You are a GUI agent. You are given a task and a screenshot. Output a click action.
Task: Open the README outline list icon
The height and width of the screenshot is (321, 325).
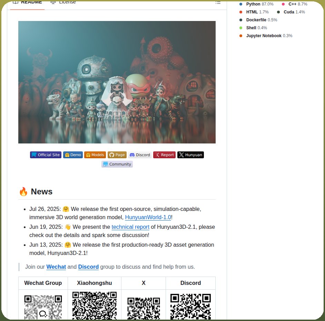218,2
